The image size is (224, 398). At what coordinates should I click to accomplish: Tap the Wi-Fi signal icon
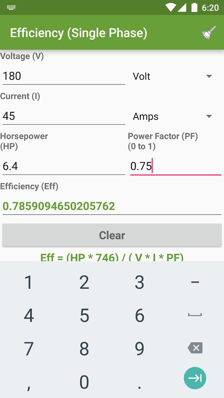[x=171, y=8]
